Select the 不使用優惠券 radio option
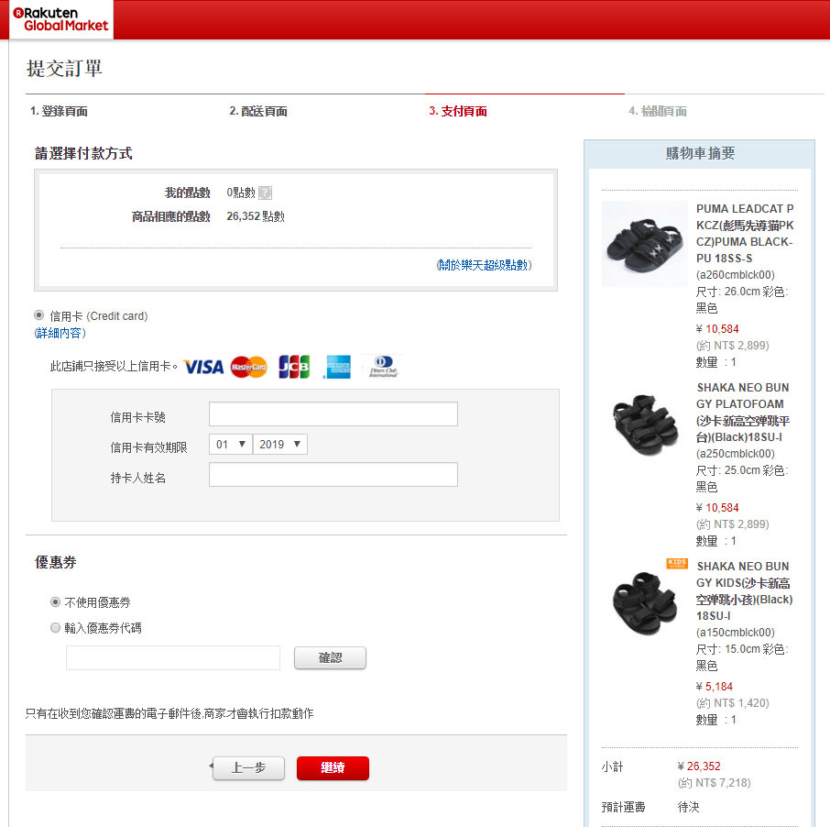 (56, 602)
